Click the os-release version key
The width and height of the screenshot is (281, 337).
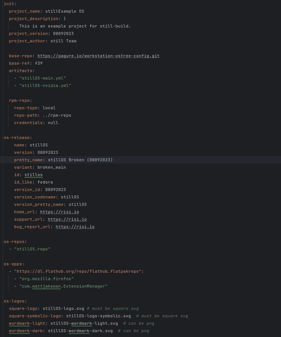point(24,153)
